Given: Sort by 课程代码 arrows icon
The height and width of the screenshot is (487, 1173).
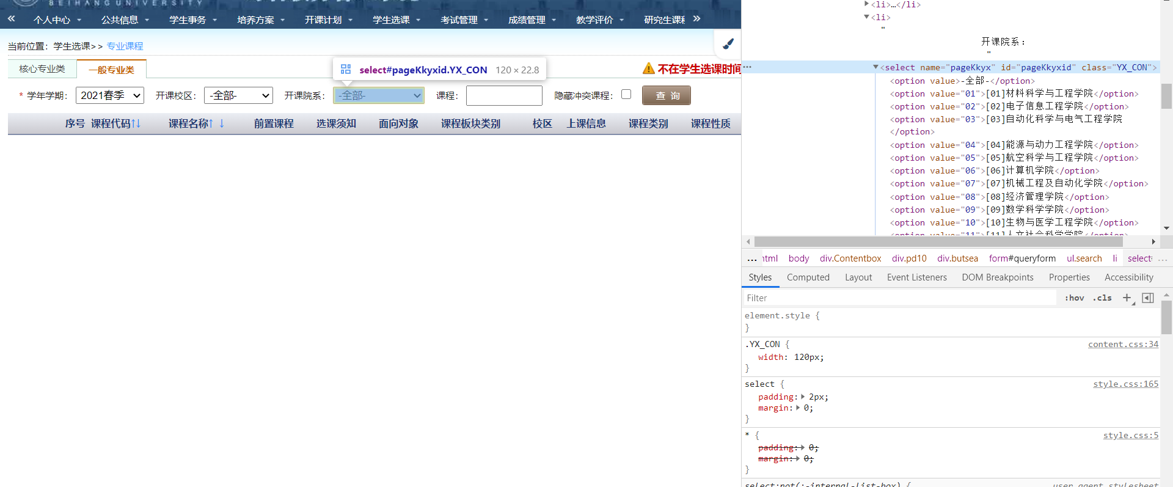Looking at the screenshot, I should tap(136, 123).
